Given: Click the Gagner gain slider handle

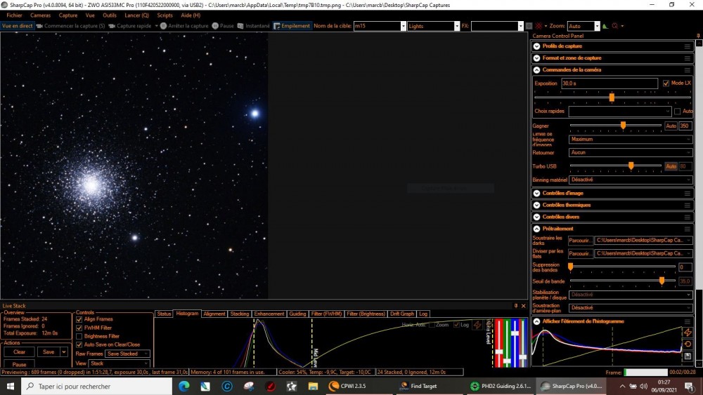Looking at the screenshot, I should 623,126.
